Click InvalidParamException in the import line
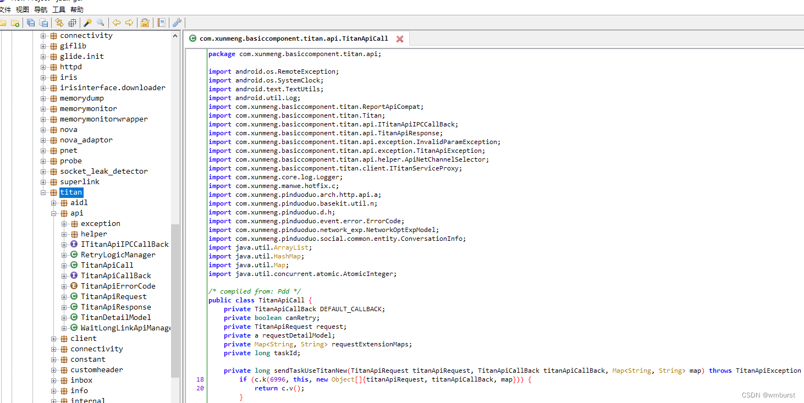This screenshot has width=804, height=403. [x=458, y=142]
